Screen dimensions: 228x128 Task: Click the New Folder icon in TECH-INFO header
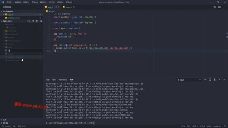click(33, 21)
